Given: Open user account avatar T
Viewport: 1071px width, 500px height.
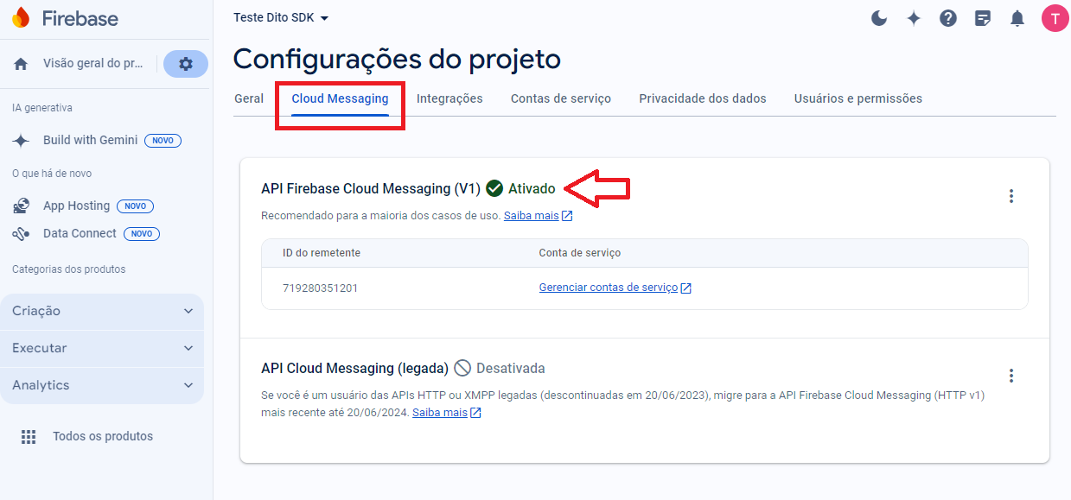Looking at the screenshot, I should pos(1055,18).
